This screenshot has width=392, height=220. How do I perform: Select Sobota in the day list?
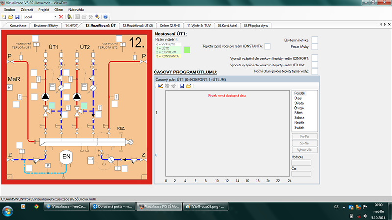coord(299,118)
